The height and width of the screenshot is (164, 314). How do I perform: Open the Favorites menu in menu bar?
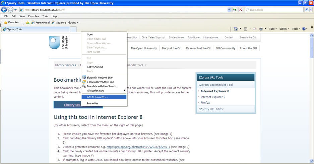pos(34,16)
